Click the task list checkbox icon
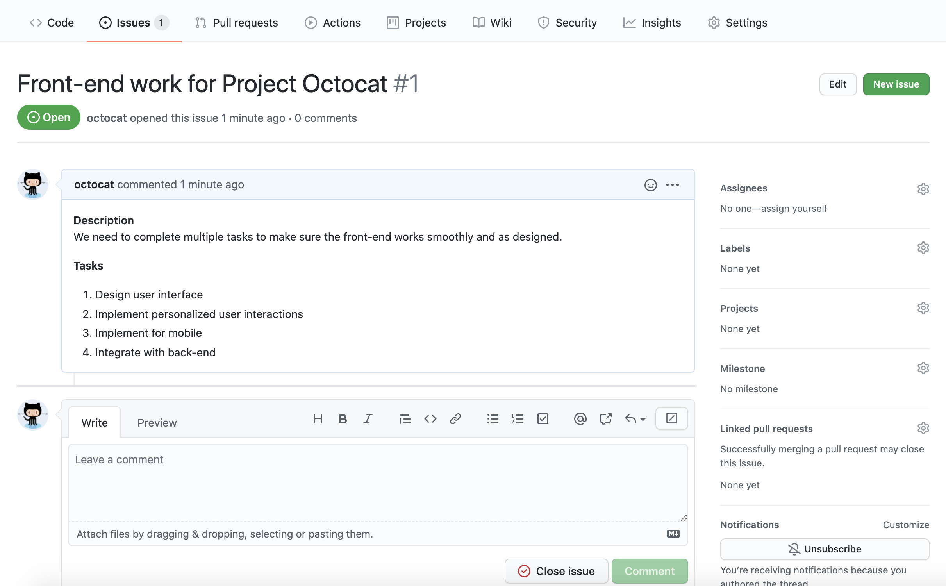The height and width of the screenshot is (586, 946). (542, 418)
